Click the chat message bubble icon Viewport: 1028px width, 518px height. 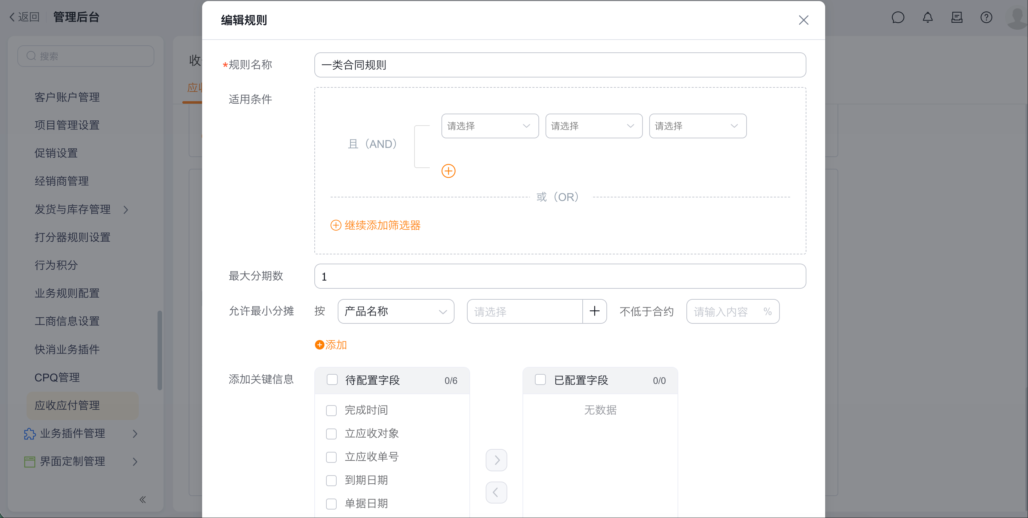tap(897, 18)
